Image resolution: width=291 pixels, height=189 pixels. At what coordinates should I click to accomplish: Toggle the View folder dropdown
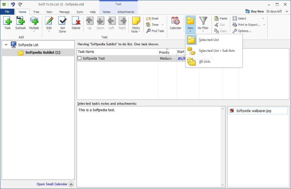click(x=190, y=24)
